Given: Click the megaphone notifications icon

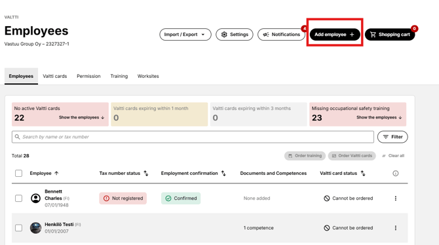Looking at the screenshot, I should (x=266, y=35).
